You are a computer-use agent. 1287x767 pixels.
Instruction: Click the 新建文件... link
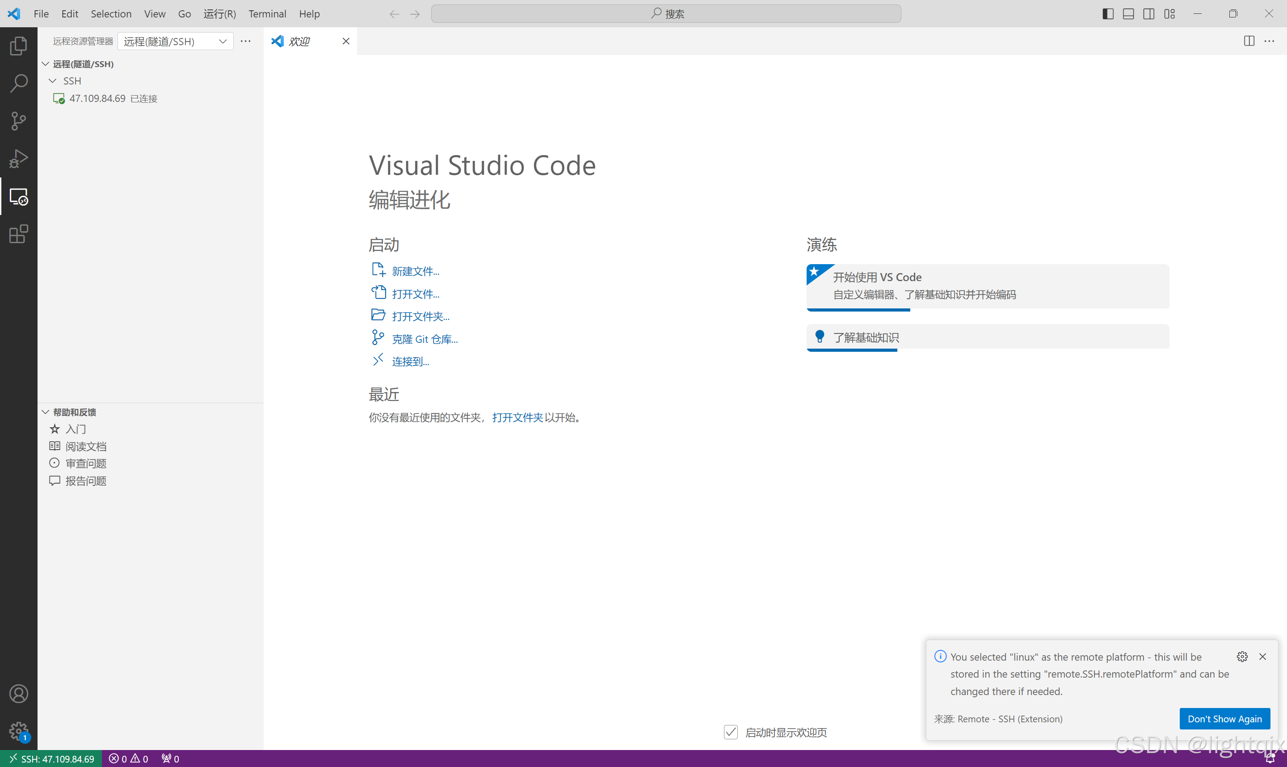point(416,271)
